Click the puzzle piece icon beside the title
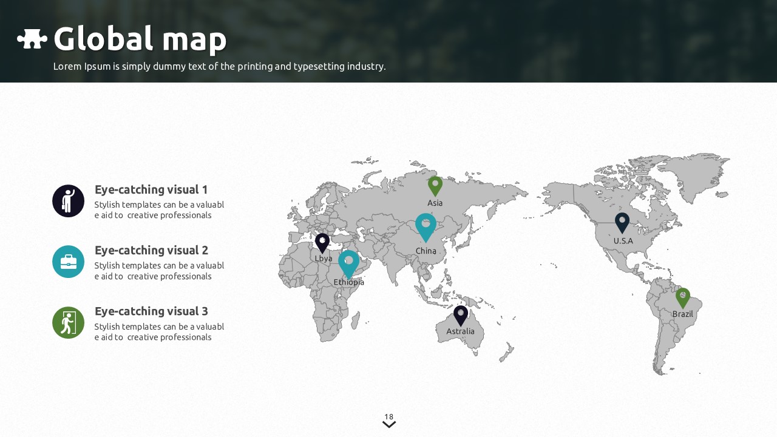This screenshot has width=777, height=437. click(32, 39)
